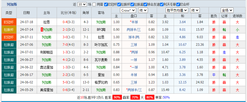This screenshot has height=102, width=247.
Task: Click the 15.49 home odds value
Action: click(x=165, y=90)
